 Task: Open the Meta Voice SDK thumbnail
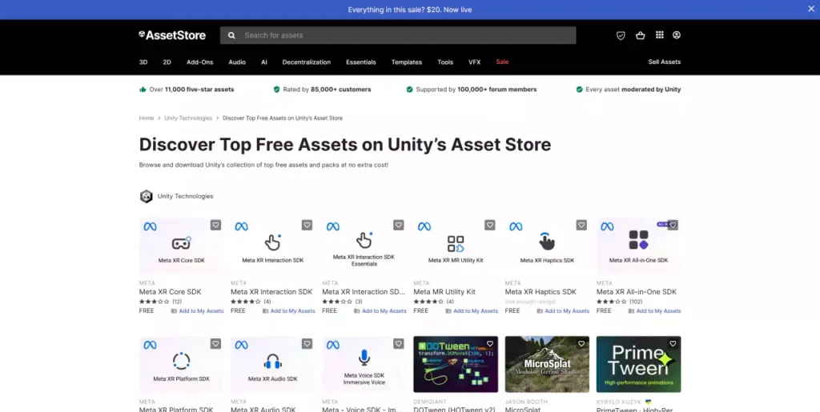coord(364,365)
